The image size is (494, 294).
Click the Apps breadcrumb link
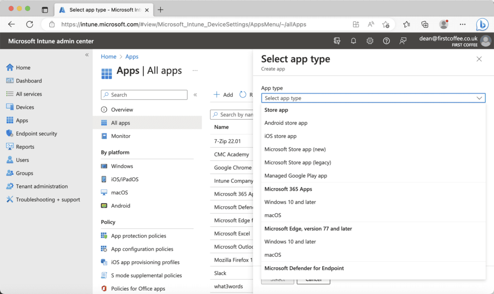point(132,56)
